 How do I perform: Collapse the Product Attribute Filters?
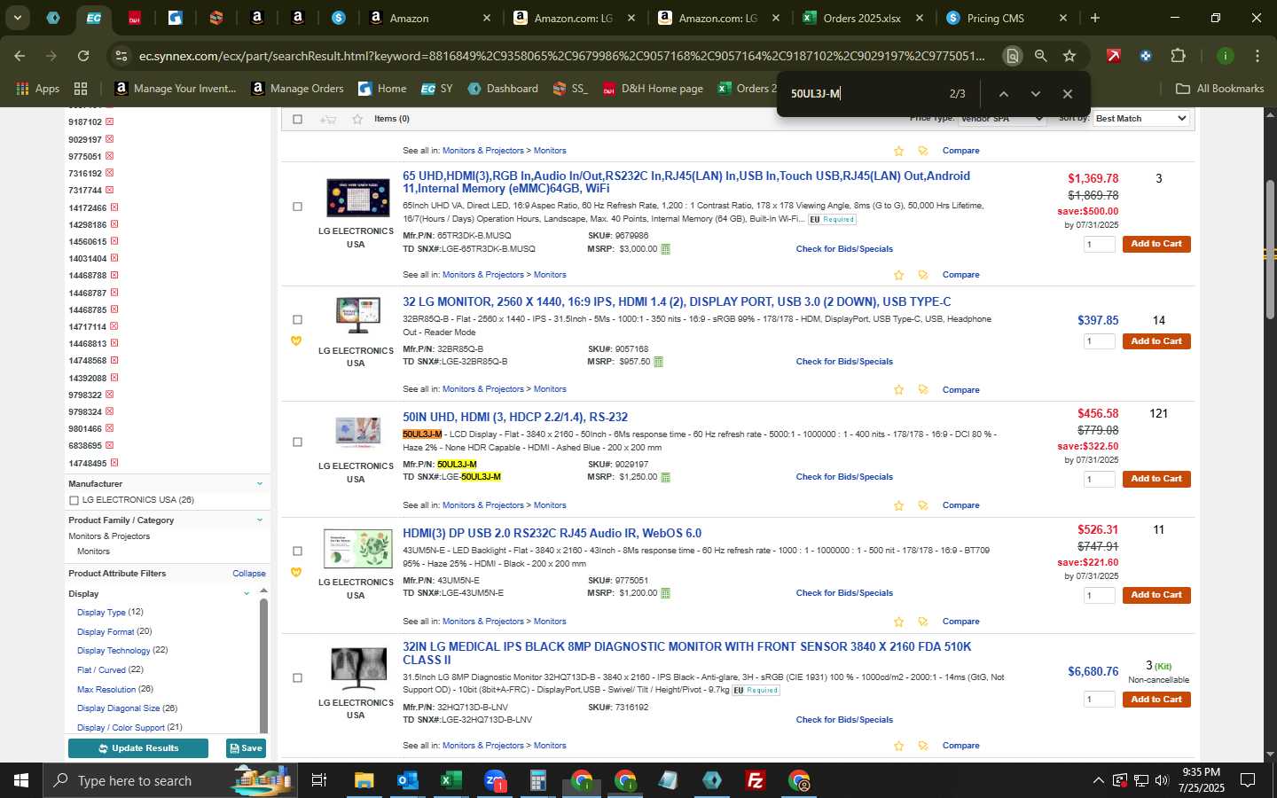coord(249,574)
